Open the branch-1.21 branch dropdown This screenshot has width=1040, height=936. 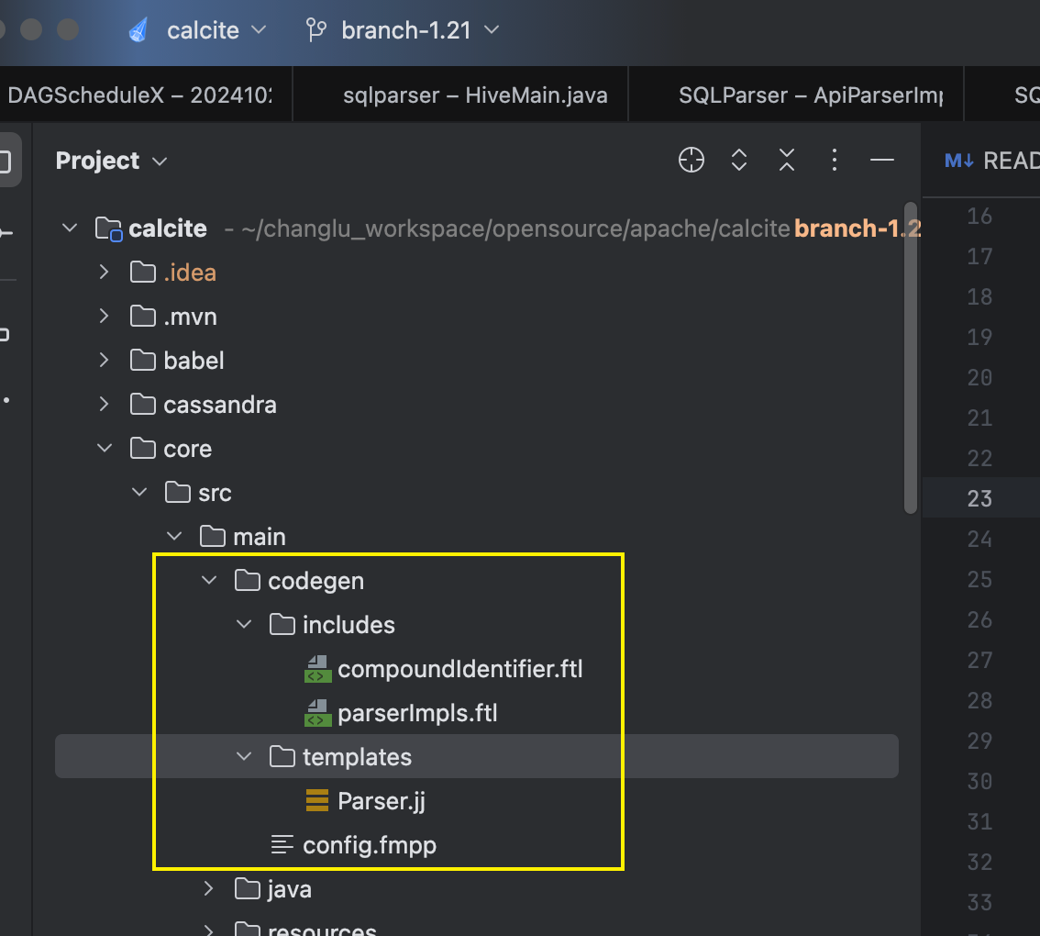[420, 30]
